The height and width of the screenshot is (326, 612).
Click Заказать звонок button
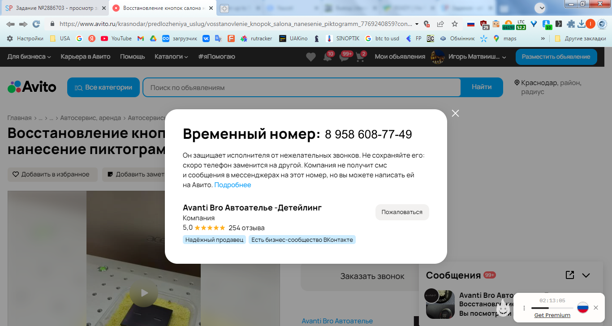(x=372, y=276)
